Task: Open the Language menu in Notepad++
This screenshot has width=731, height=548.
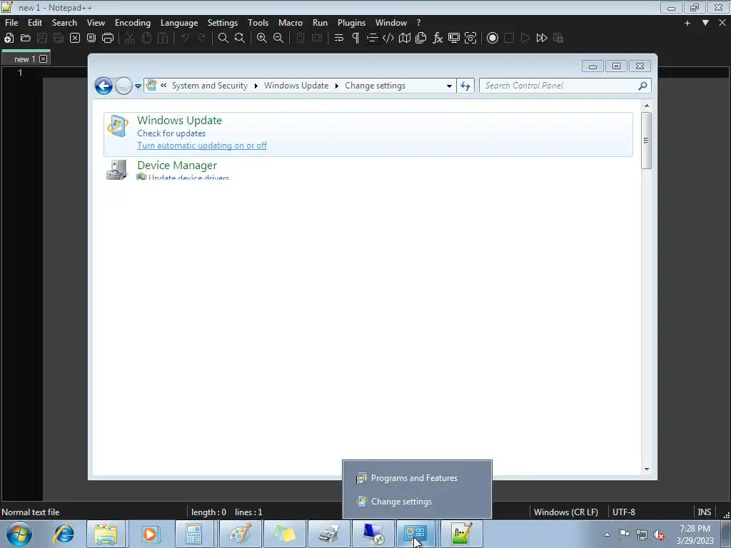Action: click(179, 22)
